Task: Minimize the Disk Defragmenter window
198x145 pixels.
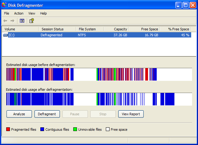Action: pos(178,5)
